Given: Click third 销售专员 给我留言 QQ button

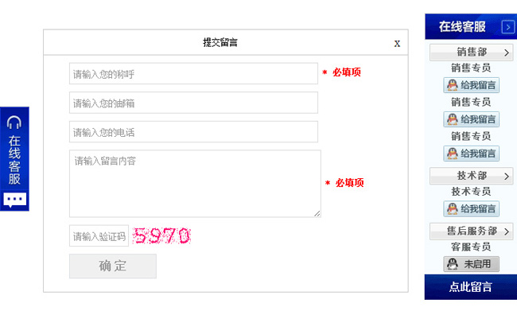Looking at the screenshot, I should coord(471,154).
